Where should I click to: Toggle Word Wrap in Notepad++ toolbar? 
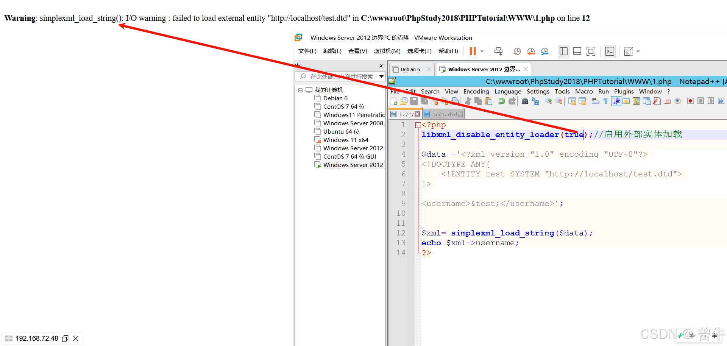click(x=595, y=101)
